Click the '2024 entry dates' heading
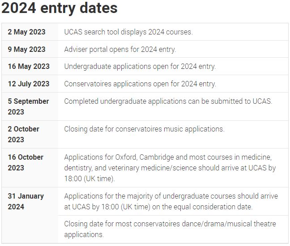Image resolution: width=290 pixels, height=246 pixels. [60, 8]
